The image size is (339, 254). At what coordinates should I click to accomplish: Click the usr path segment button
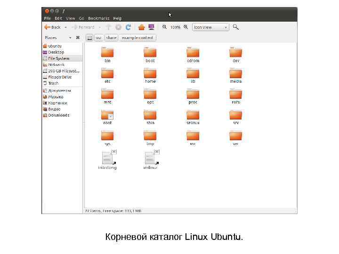coord(98,38)
